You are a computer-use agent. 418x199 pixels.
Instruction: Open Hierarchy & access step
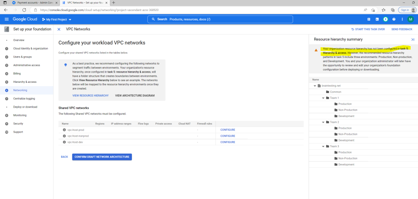pyautogui.click(x=25, y=82)
